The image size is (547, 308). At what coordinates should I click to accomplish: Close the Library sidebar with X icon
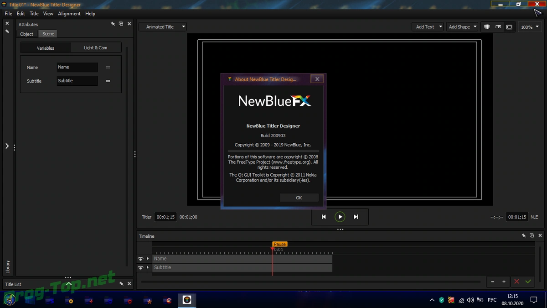point(7,23)
